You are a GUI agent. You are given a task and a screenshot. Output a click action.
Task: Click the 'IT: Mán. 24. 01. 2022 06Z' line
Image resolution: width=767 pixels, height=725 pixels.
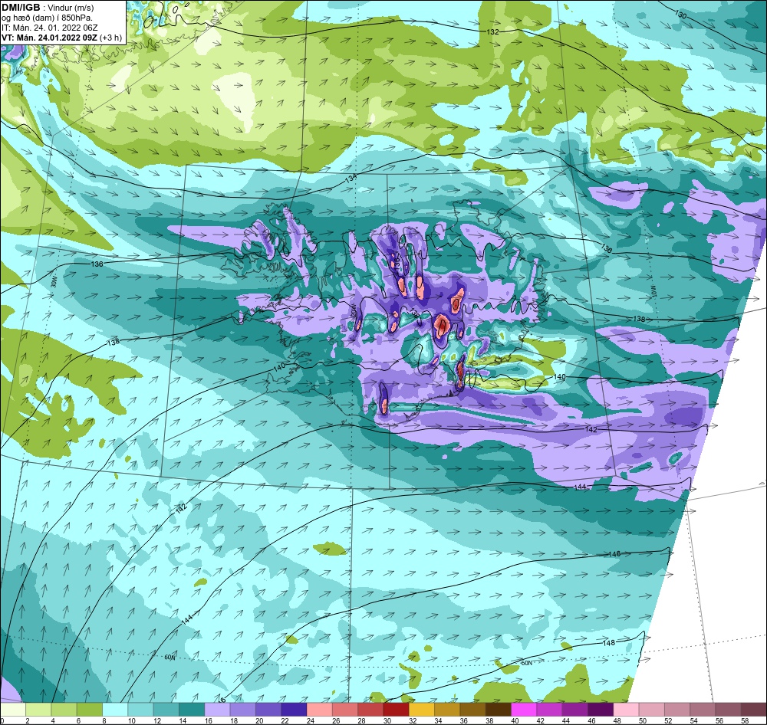49,28
